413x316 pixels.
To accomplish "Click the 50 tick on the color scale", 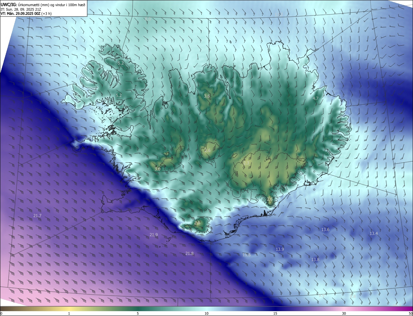I will click(410, 313).
